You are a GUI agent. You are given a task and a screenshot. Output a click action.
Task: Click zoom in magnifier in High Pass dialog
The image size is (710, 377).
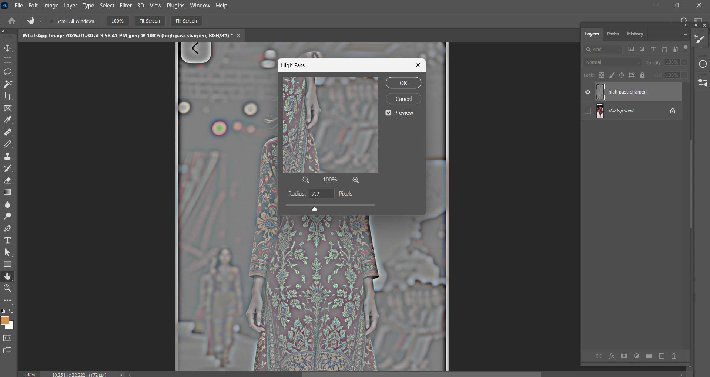[x=355, y=180]
